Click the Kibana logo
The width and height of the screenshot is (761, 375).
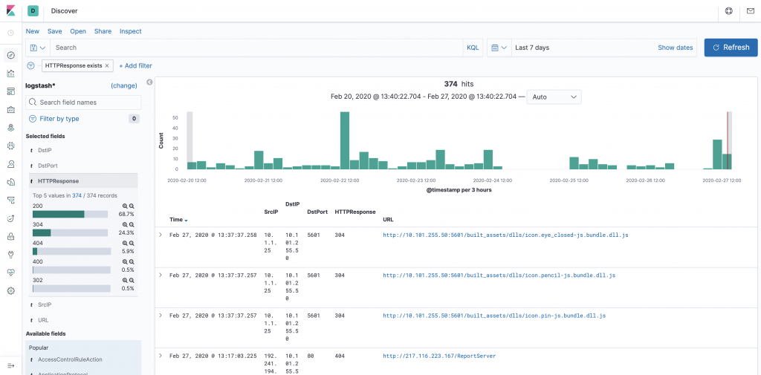pos(10,10)
